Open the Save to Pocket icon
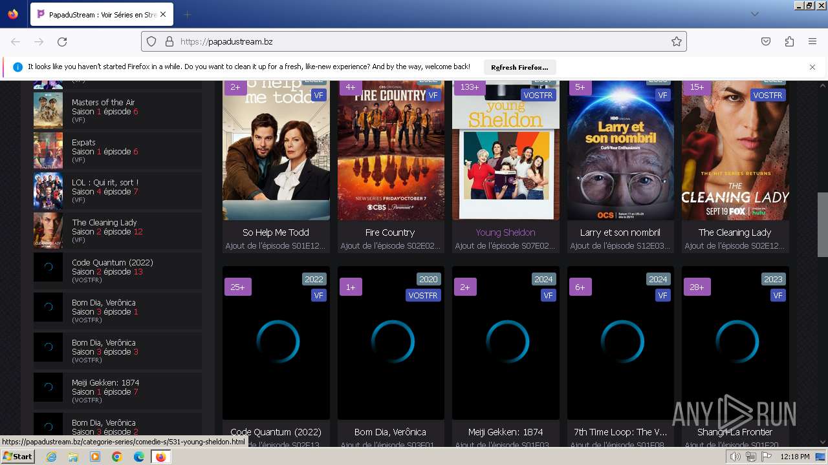828x465 pixels. click(x=766, y=41)
